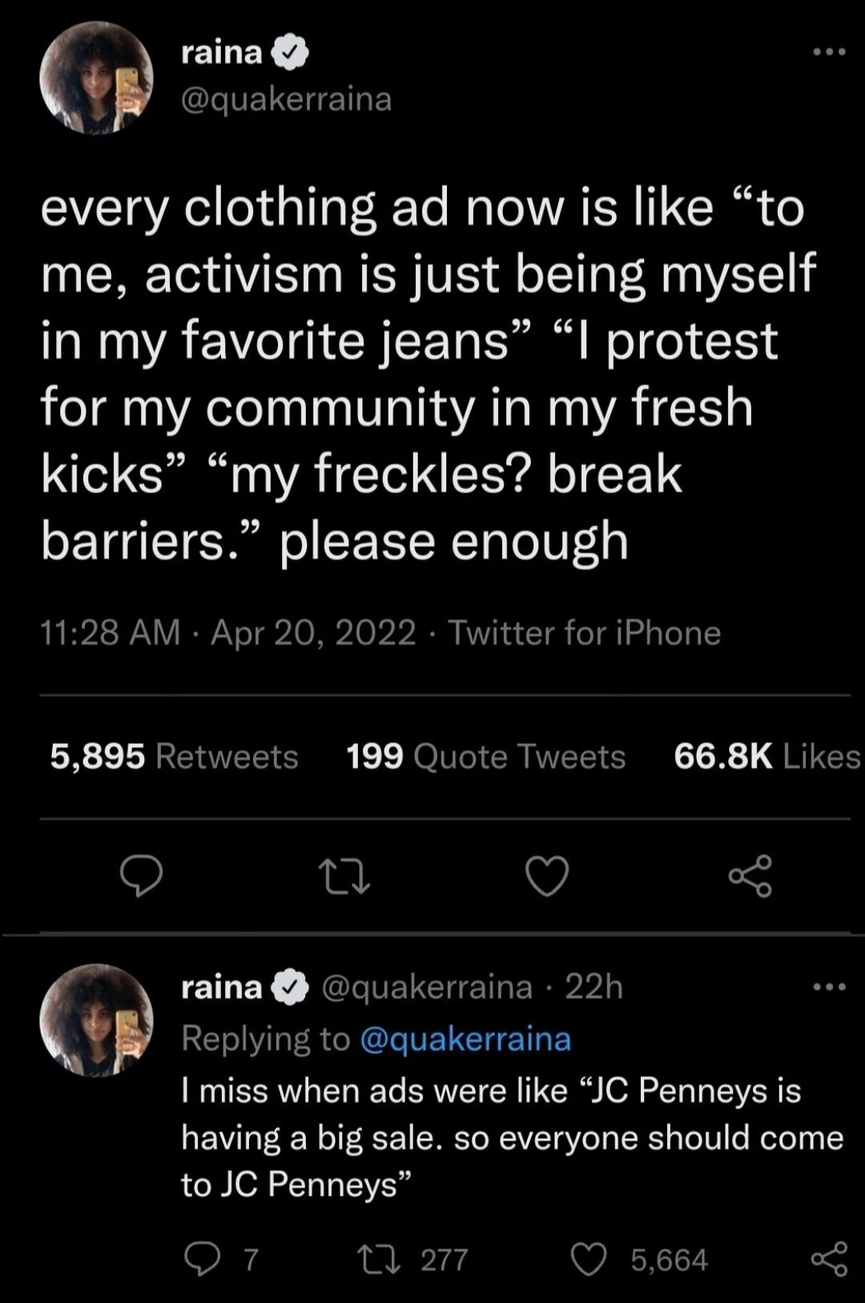Click @quakerraina mention in Replying to
This screenshot has width=865, height=1303.
tap(465, 1039)
